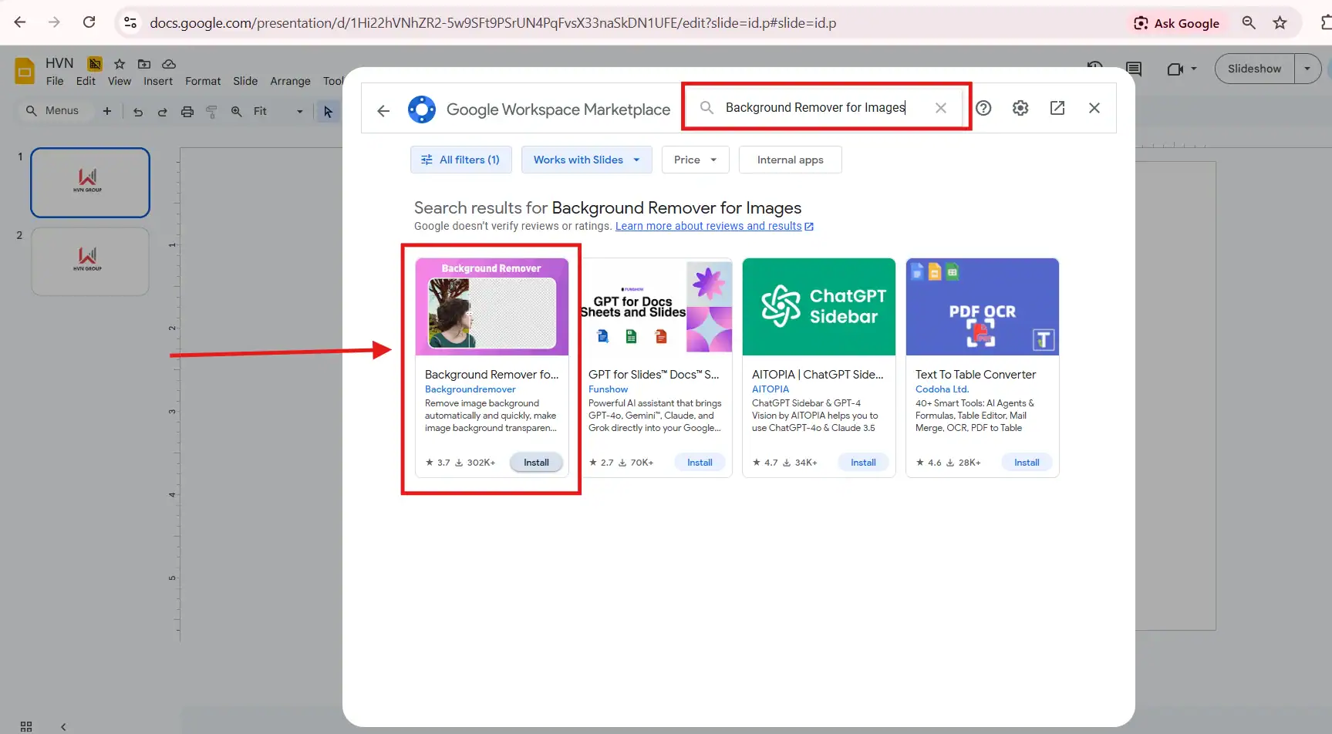This screenshot has height=734, width=1332.
Task: Click All filters to toggle filter panel
Action: (460, 160)
